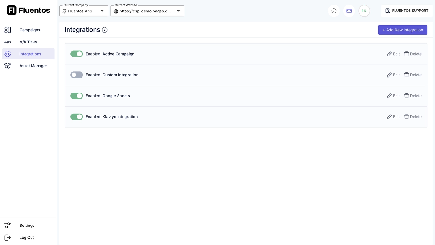The height and width of the screenshot is (245, 435).
Task: Disable the Active Campaign toggle
Action: 77,54
